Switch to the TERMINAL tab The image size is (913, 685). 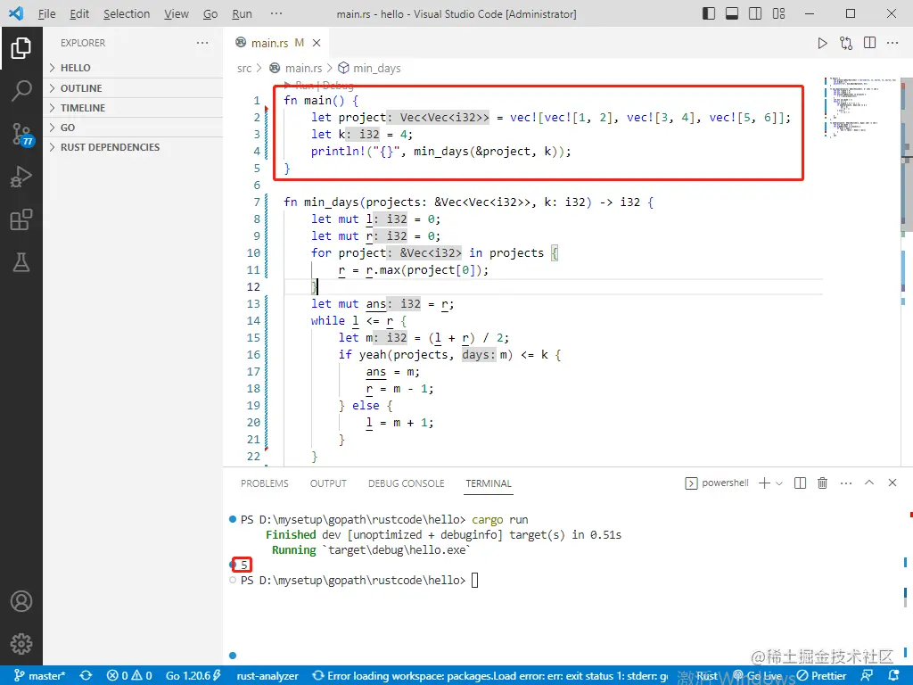[489, 483]
